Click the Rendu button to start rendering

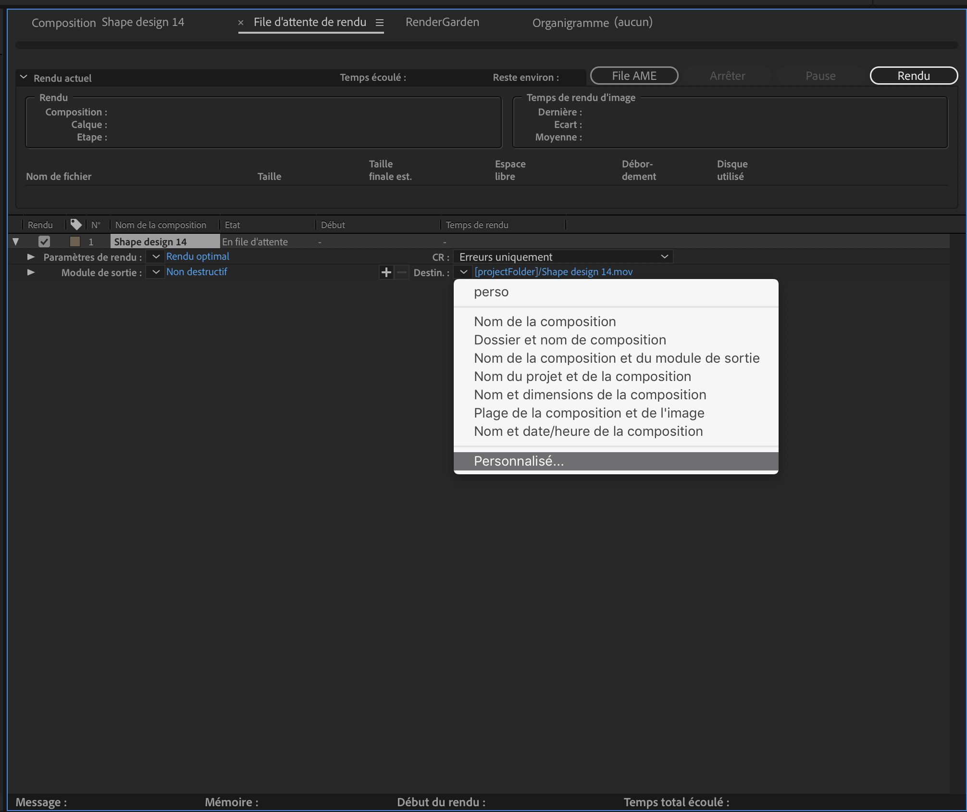914,76
